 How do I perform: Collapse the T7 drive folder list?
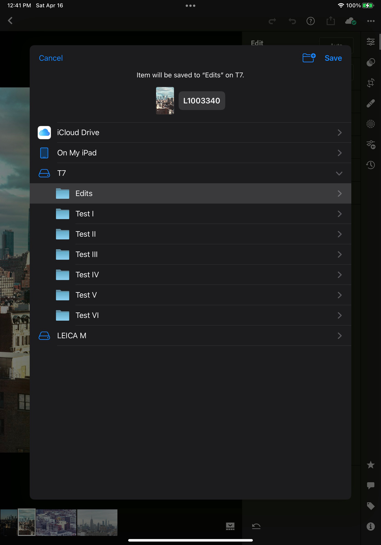click(x=339, y=173)
